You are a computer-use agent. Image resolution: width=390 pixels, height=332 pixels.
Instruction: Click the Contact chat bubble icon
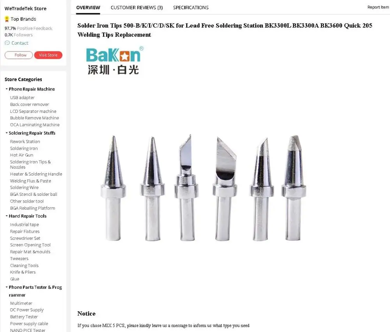pos(7,43)
